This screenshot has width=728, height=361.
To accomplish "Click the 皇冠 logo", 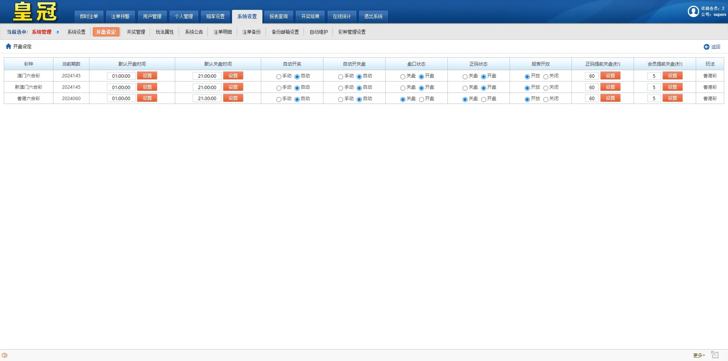I will 35,12.
